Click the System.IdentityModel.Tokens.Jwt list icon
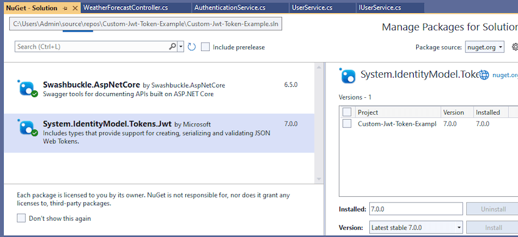This screenshot has height=237, width=518. 27,128
